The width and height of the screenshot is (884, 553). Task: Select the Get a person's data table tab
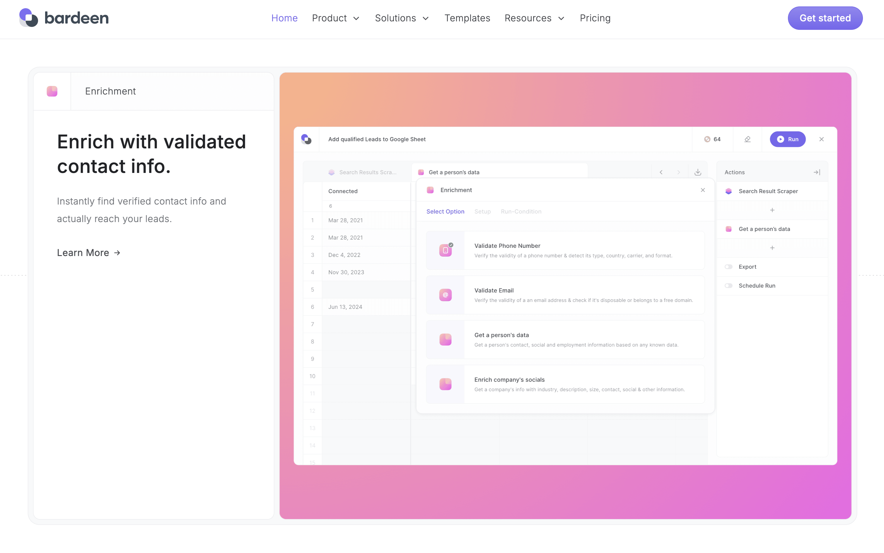point(500,172)
